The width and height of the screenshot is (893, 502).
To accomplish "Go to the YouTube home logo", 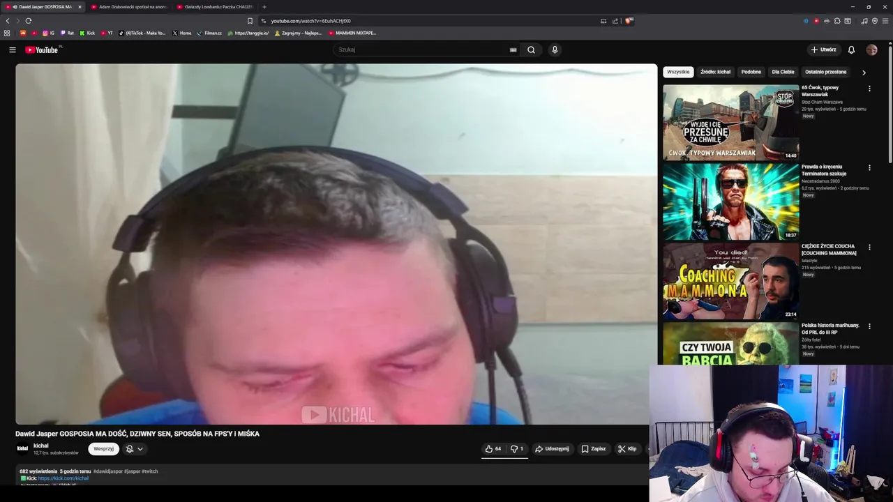I will (42, 50).
